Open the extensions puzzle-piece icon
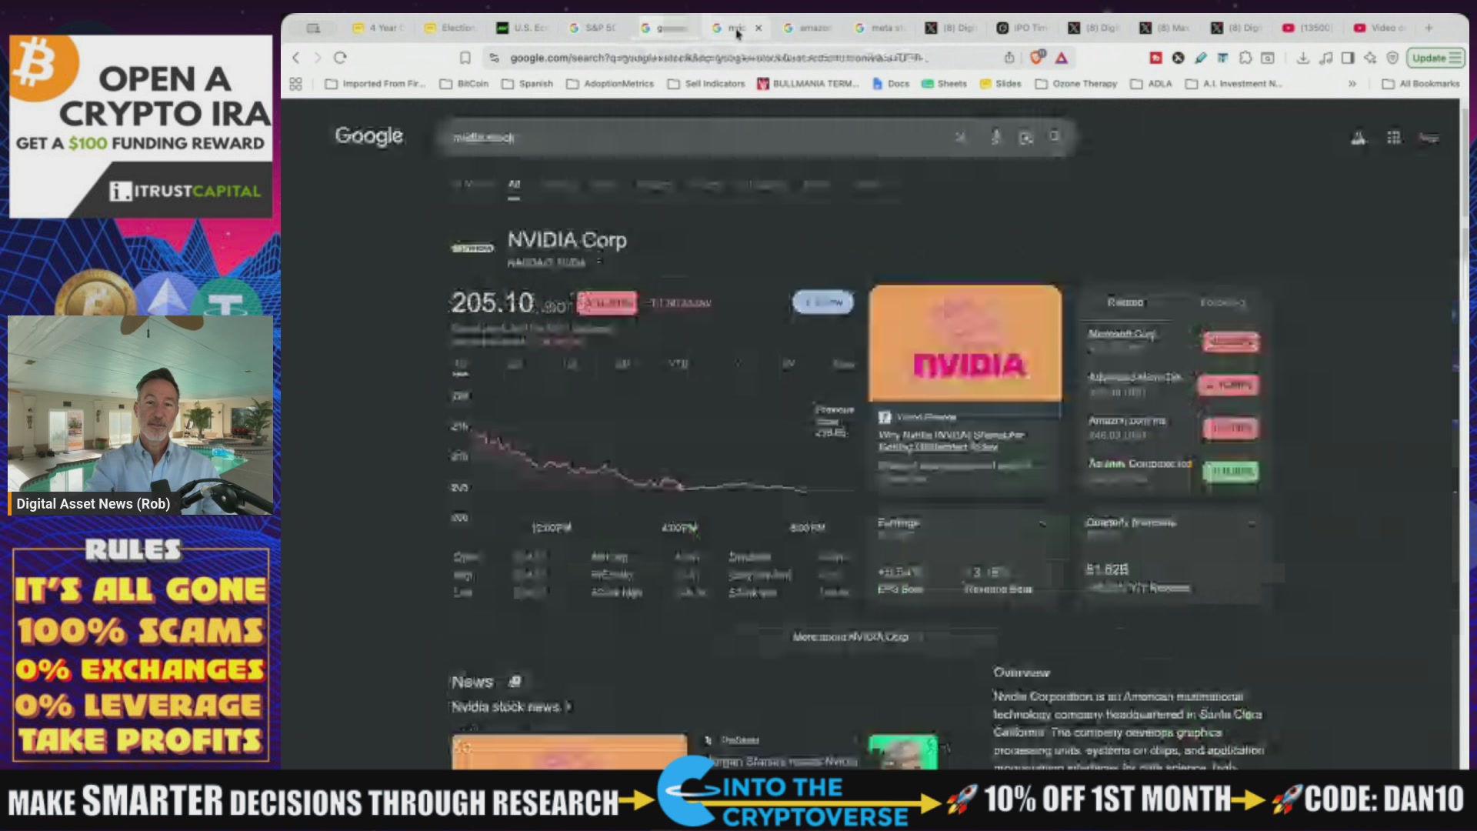1477x831 pixels. pyautogui.click(x=1245, y=58)
